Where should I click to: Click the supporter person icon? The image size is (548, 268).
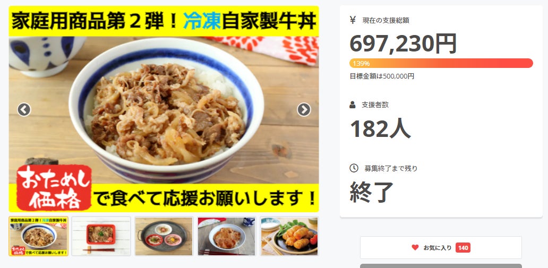353,105
